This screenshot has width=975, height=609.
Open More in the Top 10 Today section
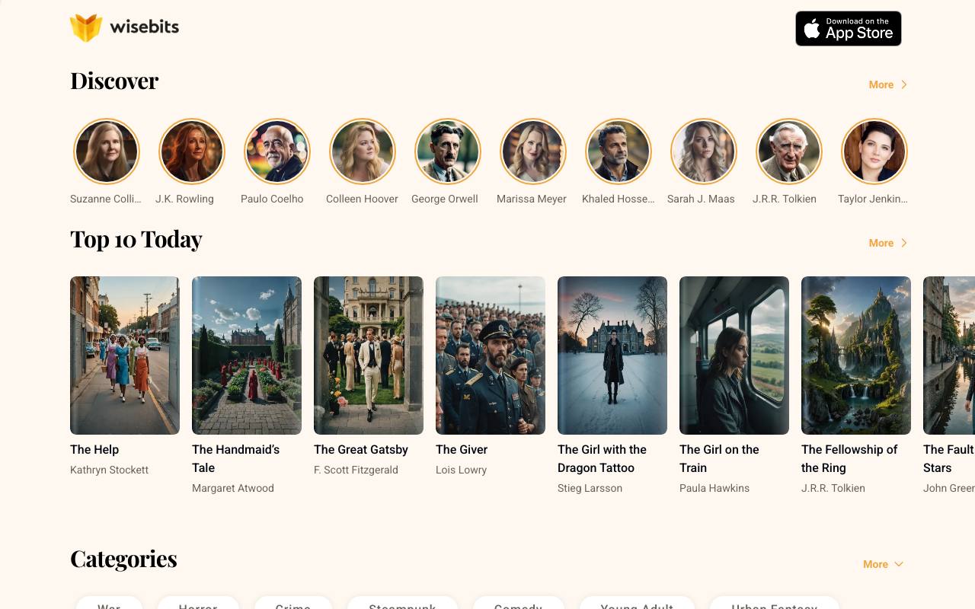[888, 243]
